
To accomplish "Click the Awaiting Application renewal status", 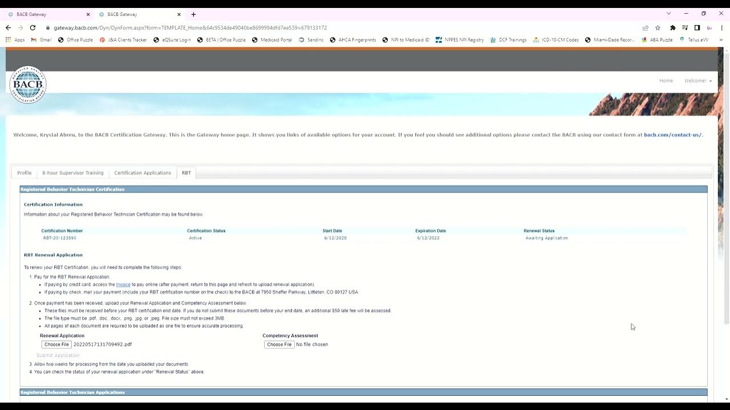I will point(547,238).
